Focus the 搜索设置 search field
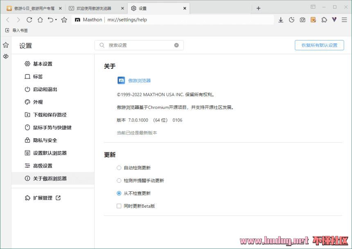This screenshot has width=352, height=249. point(139,45)
